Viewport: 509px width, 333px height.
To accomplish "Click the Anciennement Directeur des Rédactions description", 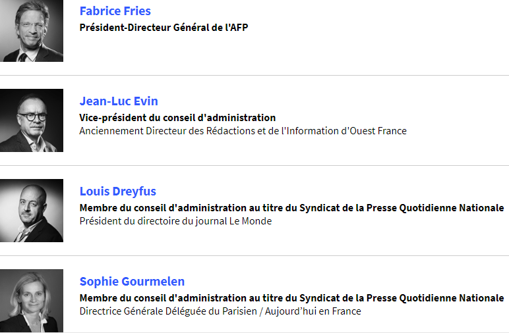I will 243,131.
